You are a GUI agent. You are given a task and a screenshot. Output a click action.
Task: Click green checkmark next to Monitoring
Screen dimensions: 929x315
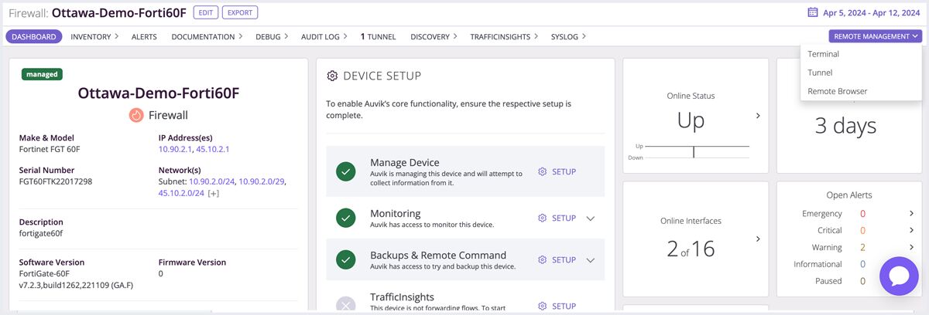pos(346,218)
